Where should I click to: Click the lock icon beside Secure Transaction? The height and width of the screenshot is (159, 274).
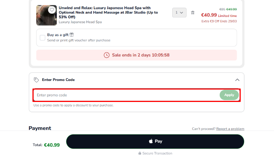(x=140, y=153)
